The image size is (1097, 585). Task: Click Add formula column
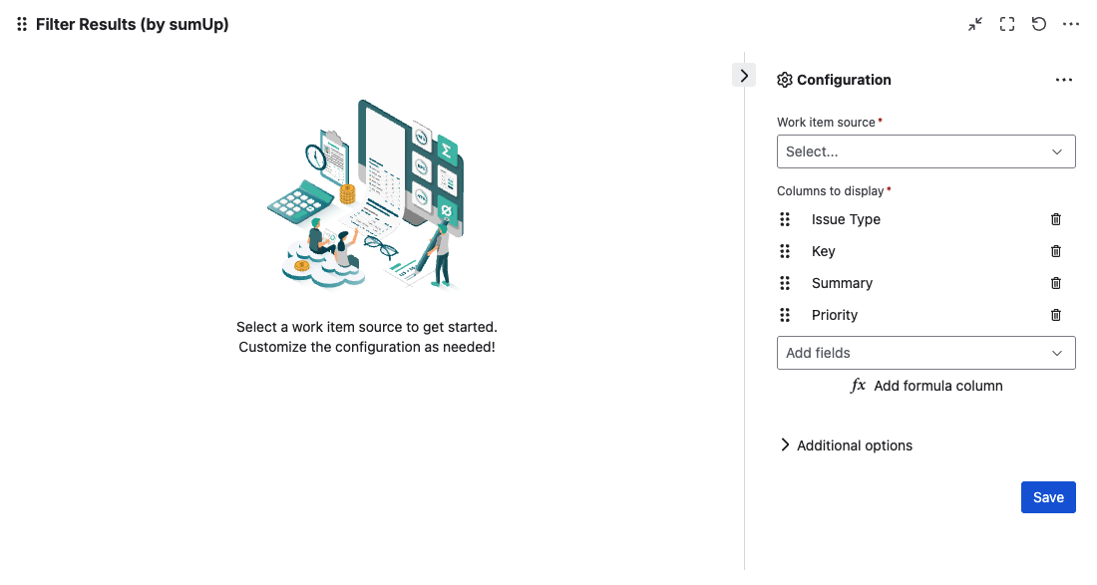click(926, 386)
